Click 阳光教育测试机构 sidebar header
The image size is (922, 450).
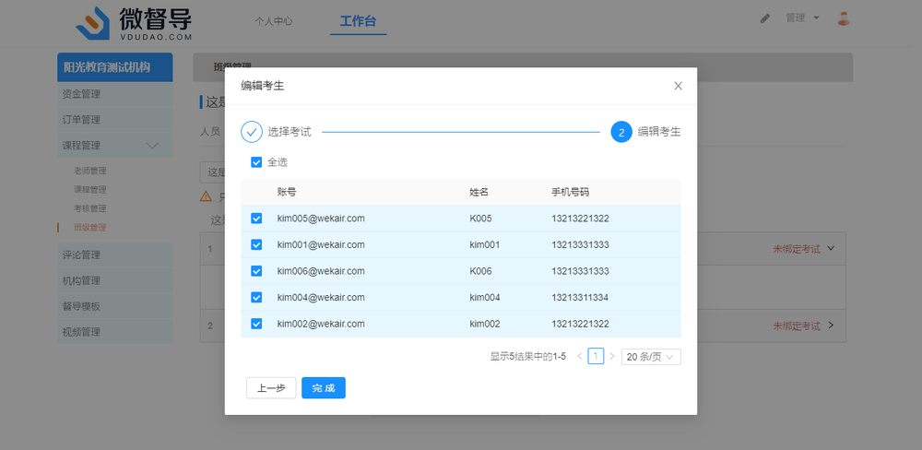[115, 67]
